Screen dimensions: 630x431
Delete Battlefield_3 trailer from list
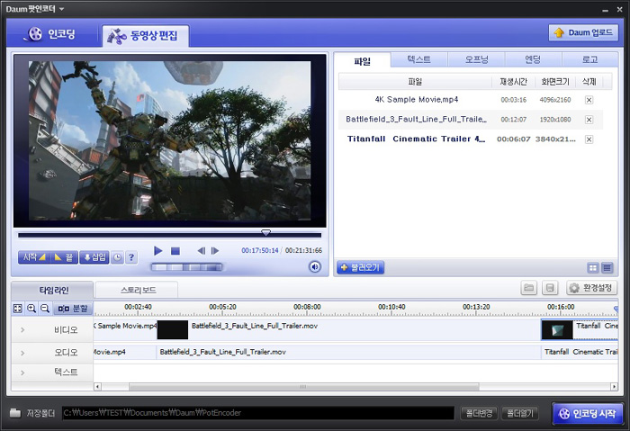coord(589,120)
